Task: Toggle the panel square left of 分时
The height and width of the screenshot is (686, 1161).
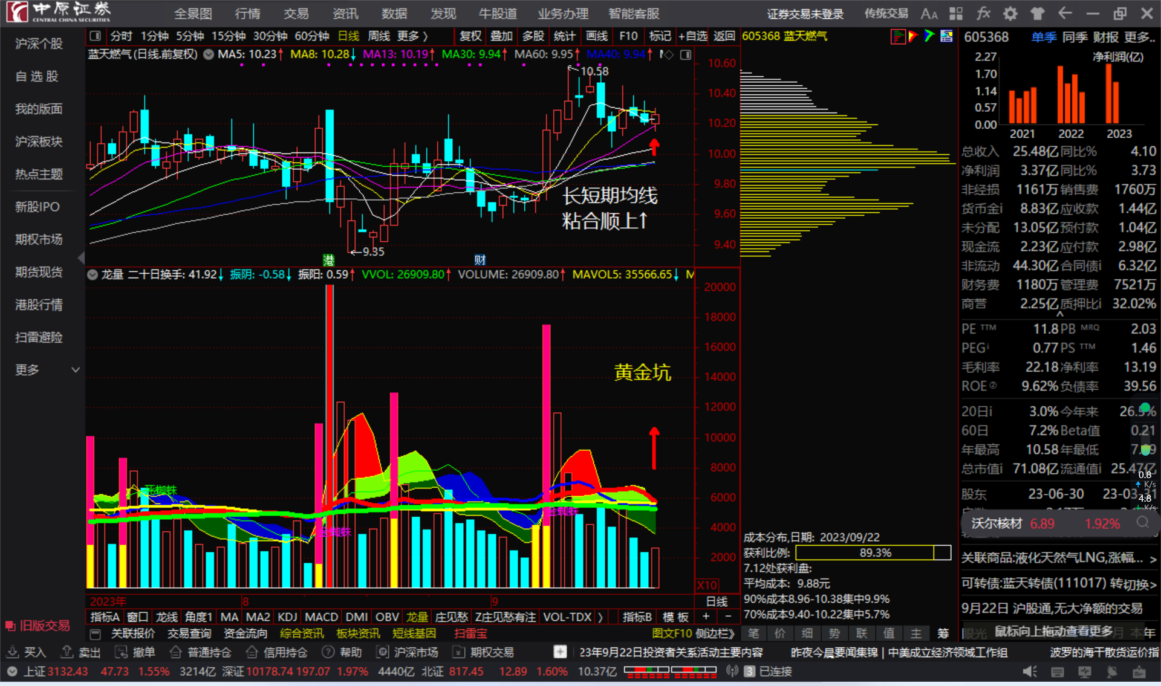Action: click(x=95, y=36)
